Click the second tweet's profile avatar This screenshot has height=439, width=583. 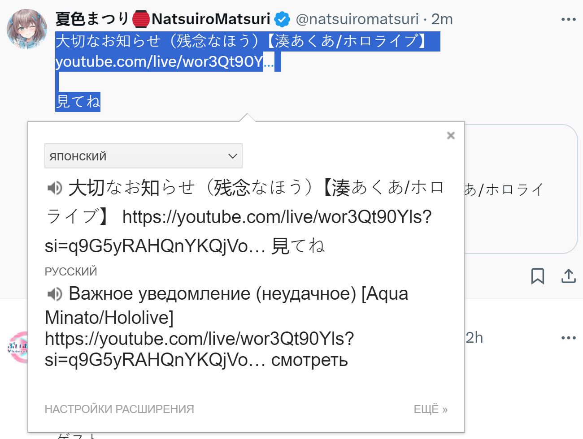18,348
